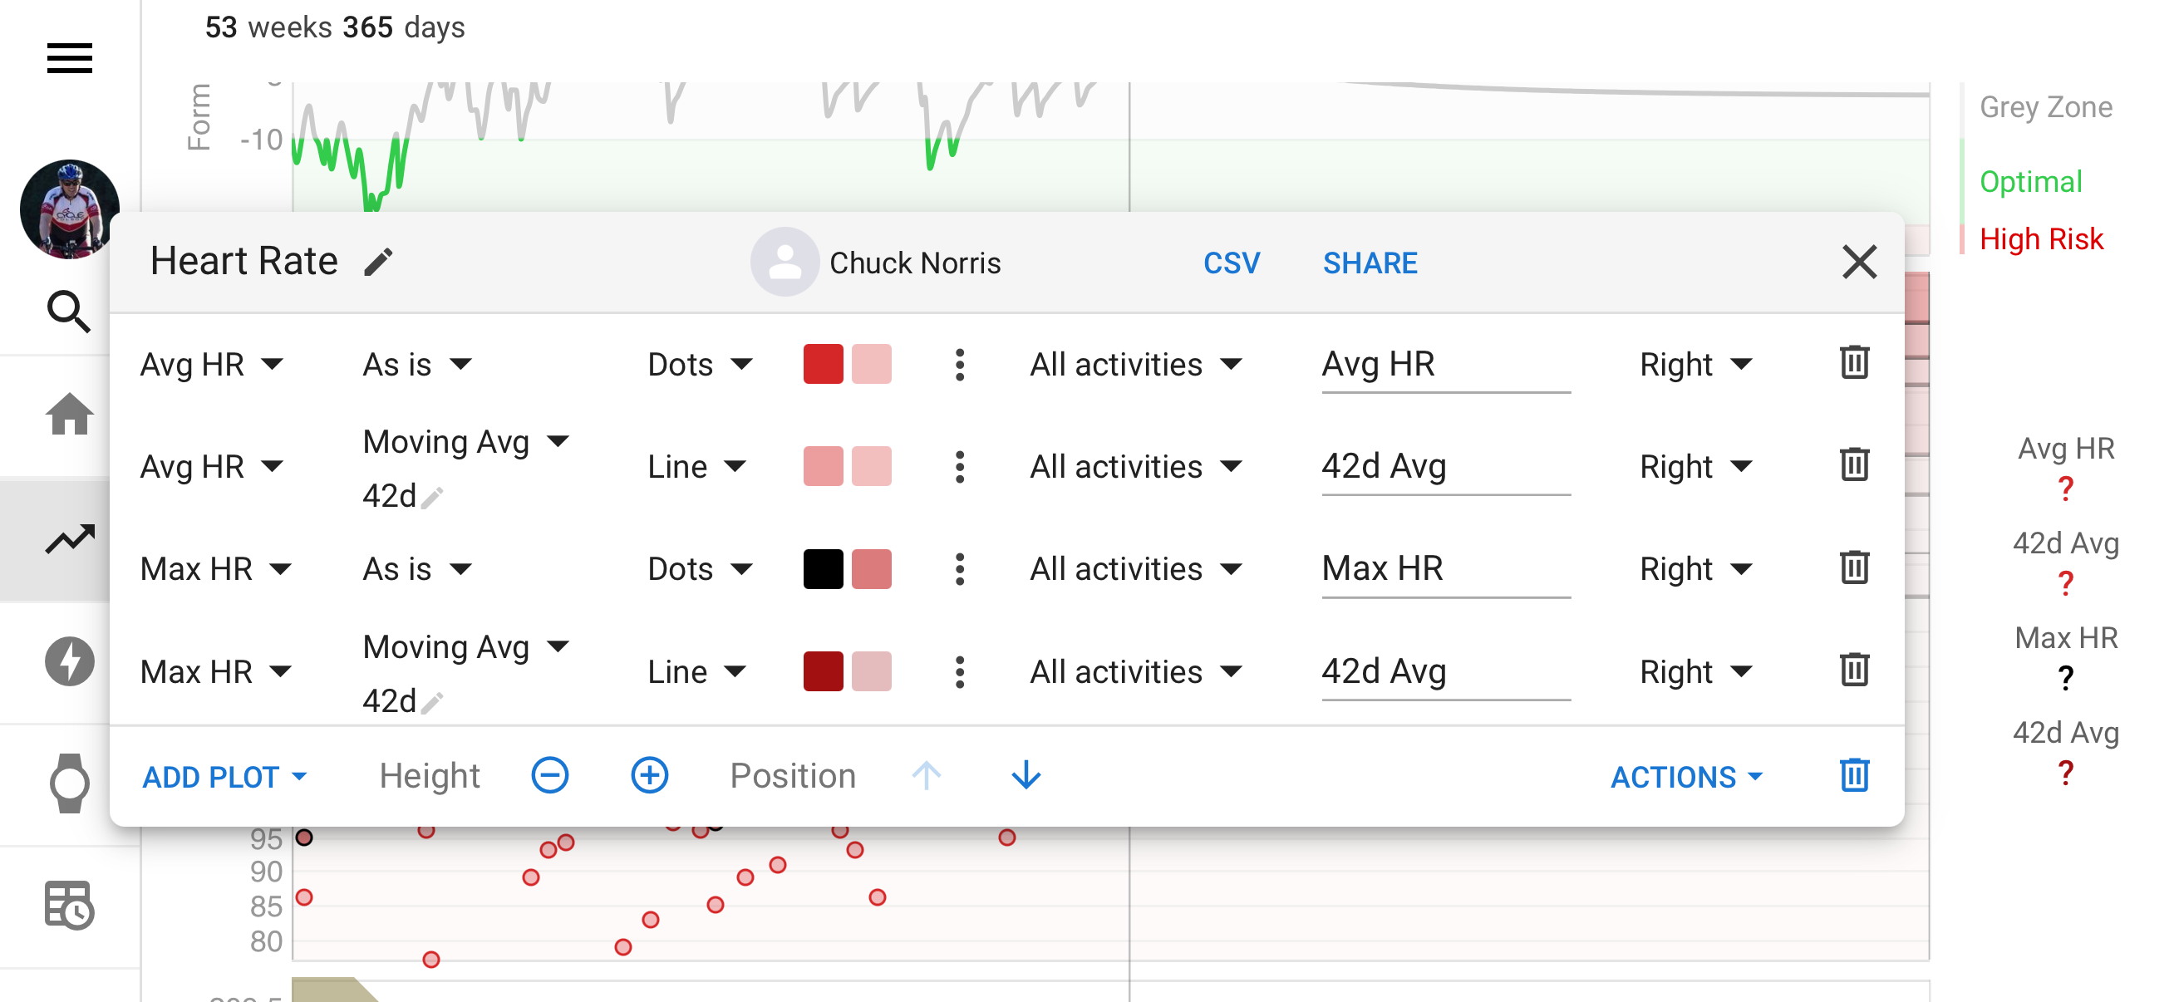The width and height of the screenshot is (2179, 1002).
Task: Open the Moving Avg dropdown for Max HR
Action: 466,647
